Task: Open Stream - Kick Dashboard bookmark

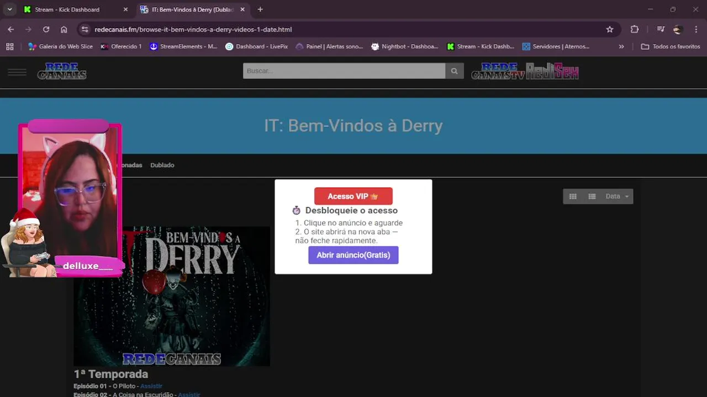Action: pos(481,47)
